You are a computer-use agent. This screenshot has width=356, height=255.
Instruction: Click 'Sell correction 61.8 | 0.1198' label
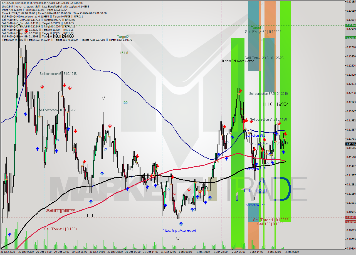pos(268,119)
